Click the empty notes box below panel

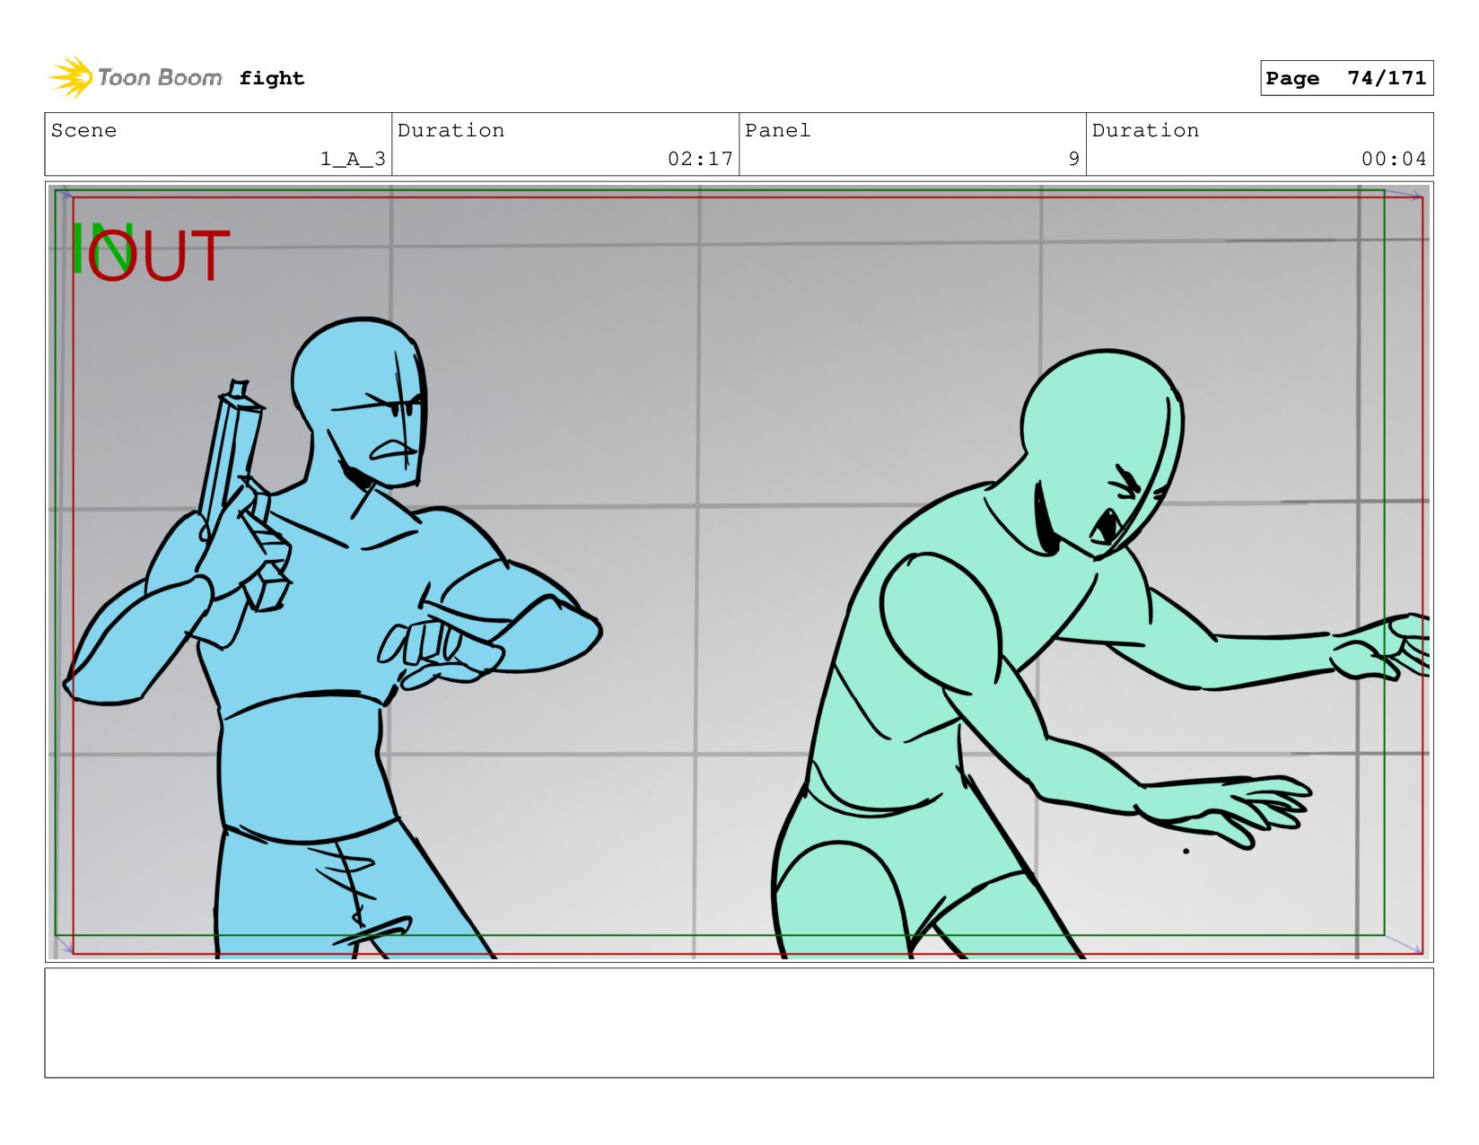[739, 1023]
